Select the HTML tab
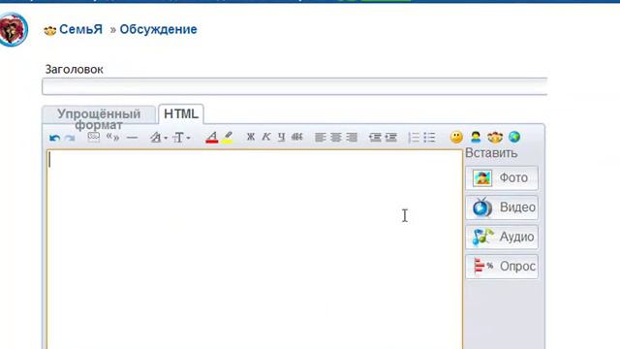620x349 pixels. (x=181, y=114)
